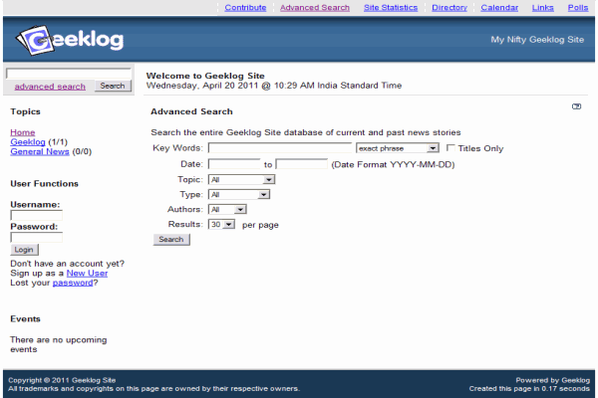Click the Search button below Results
Image resolution: width=598 pixels, height=398 pixels.
171,240
